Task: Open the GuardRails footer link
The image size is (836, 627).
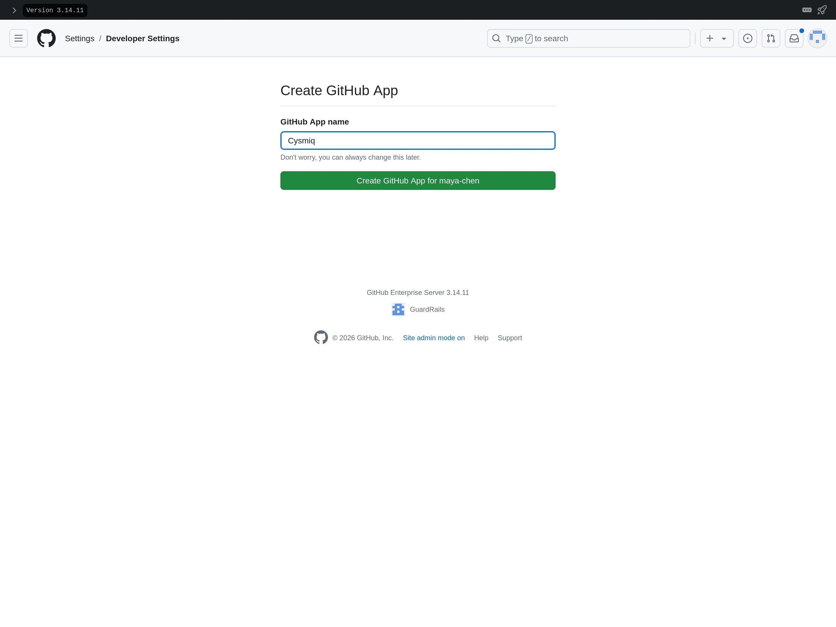Action: point(427,309)
